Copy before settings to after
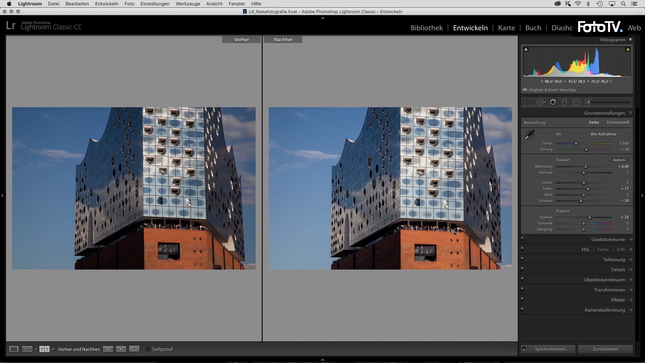The height and width of the screenshot is (363, 645). [108, 349]
